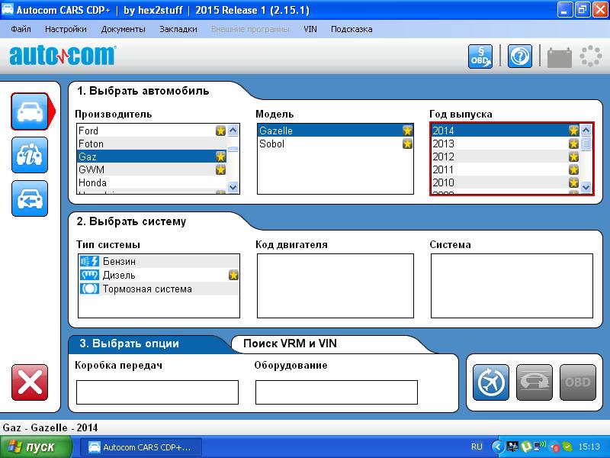Screen dimensions: 610x458
Task: Switch to Поиск VRM и VIN tab
Action: tap(290, 343)
